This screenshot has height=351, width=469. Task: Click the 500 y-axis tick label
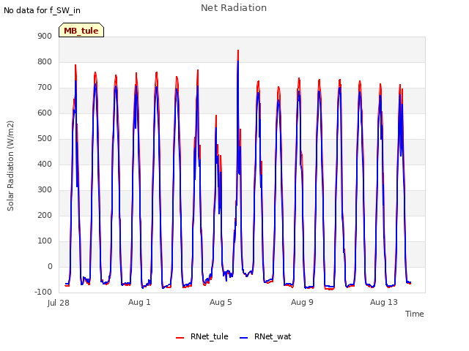tap(45, 138)
